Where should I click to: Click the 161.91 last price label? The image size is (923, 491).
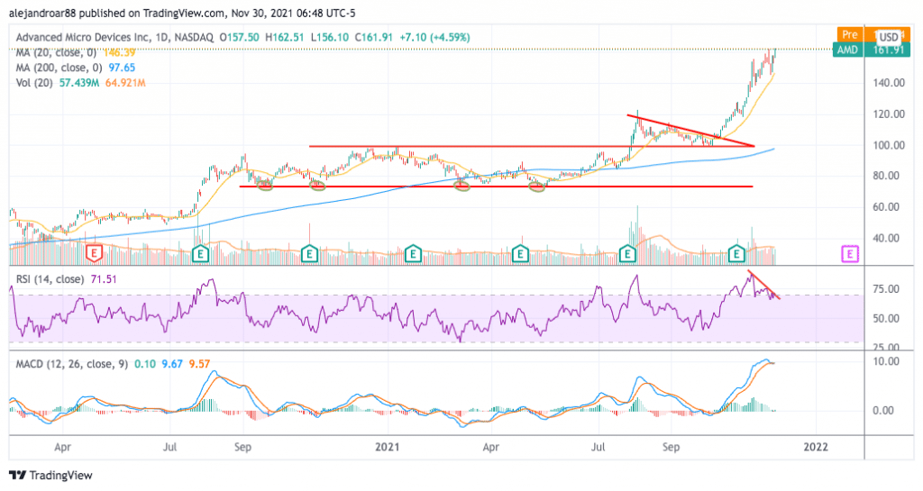click(x=888, y=50)
